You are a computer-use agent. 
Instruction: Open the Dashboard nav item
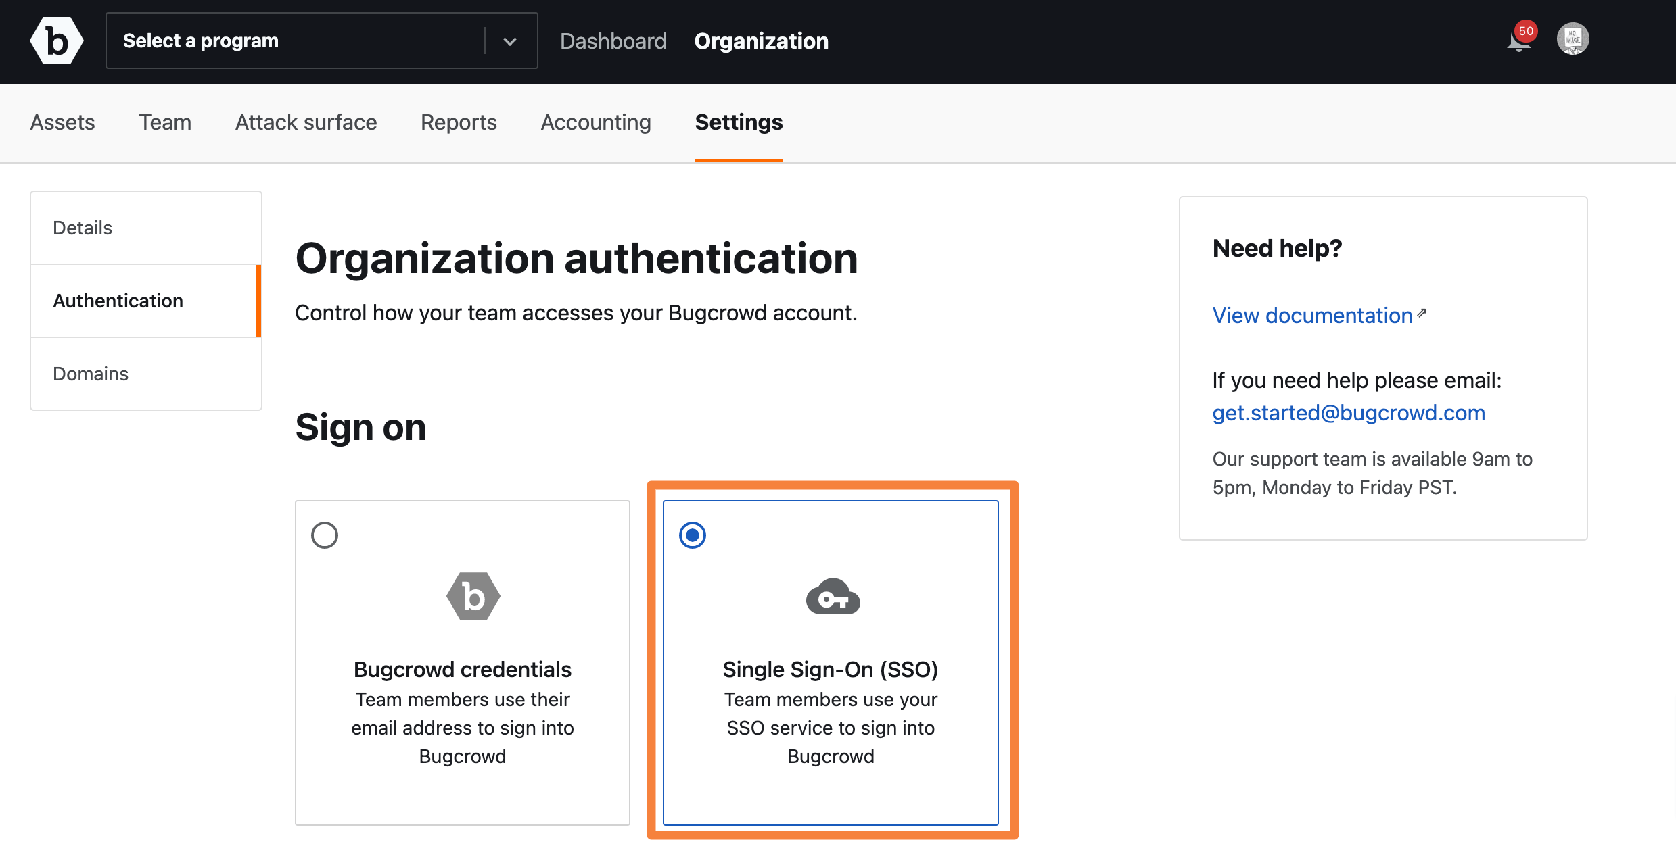pos(613,41)
